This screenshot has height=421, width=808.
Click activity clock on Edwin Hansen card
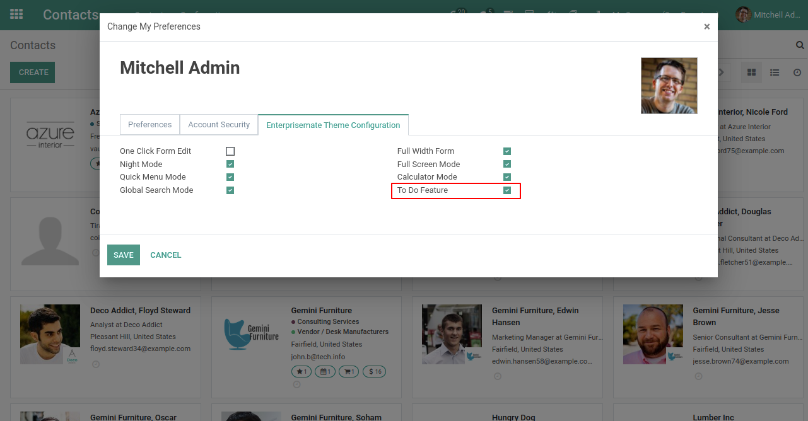pyautogui.click(x=497, y=376)
